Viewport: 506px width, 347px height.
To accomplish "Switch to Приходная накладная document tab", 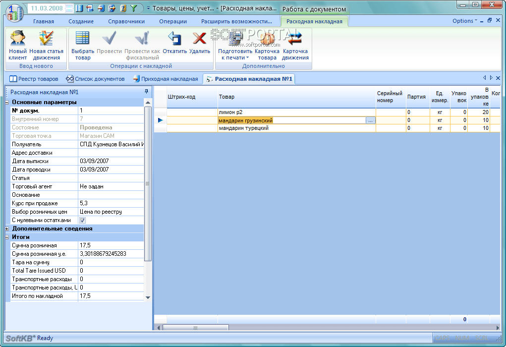I will (165, 79).
